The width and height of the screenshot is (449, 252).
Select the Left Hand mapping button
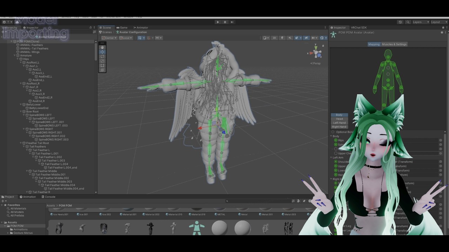pos(339,123)
